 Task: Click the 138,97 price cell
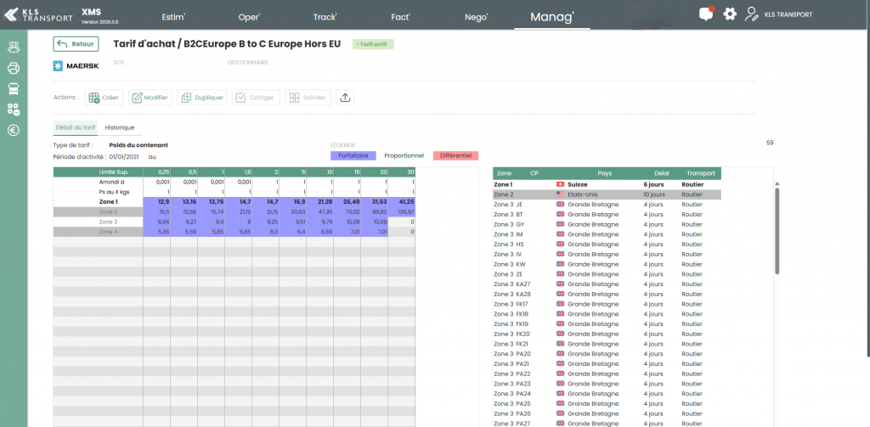tap(402, 212)
